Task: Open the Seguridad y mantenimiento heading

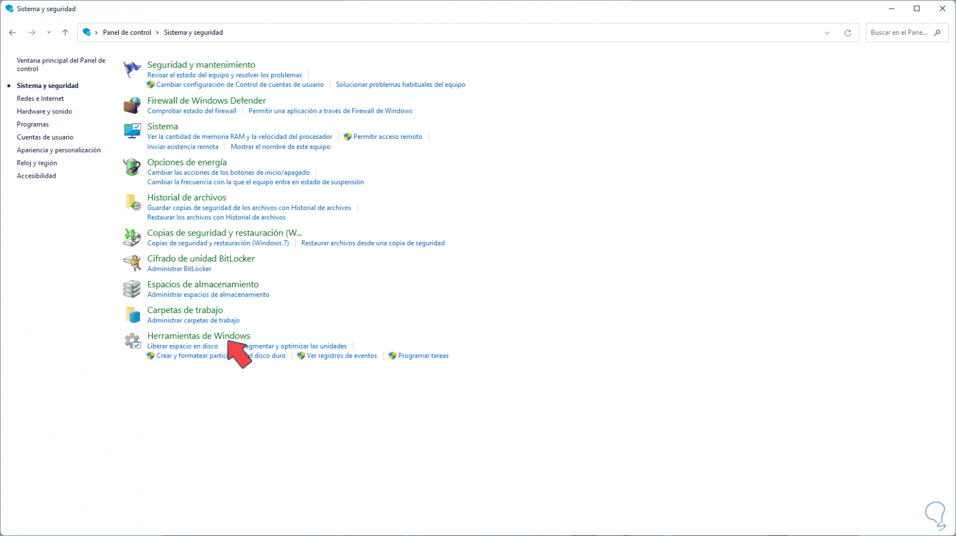Action: 201,65
